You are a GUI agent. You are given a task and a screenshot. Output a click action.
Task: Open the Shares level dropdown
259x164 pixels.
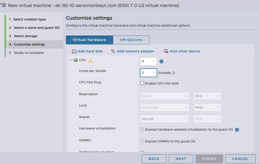[164, 119]
